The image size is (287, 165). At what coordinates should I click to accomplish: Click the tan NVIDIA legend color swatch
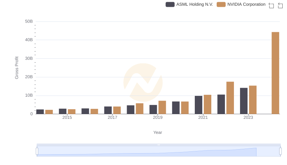pyautogui.click(x=221, y=4)
